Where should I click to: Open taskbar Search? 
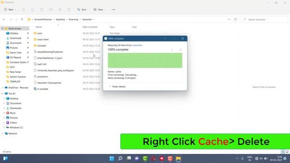tap(120, 158)
